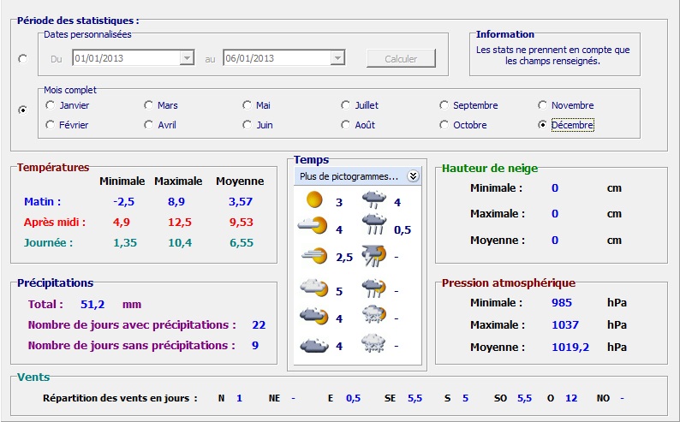Viewport: 680px width, 422px height.
Task: Click the snow with sun pictogram
Action: pyautogui.click(x=373, y=316)
